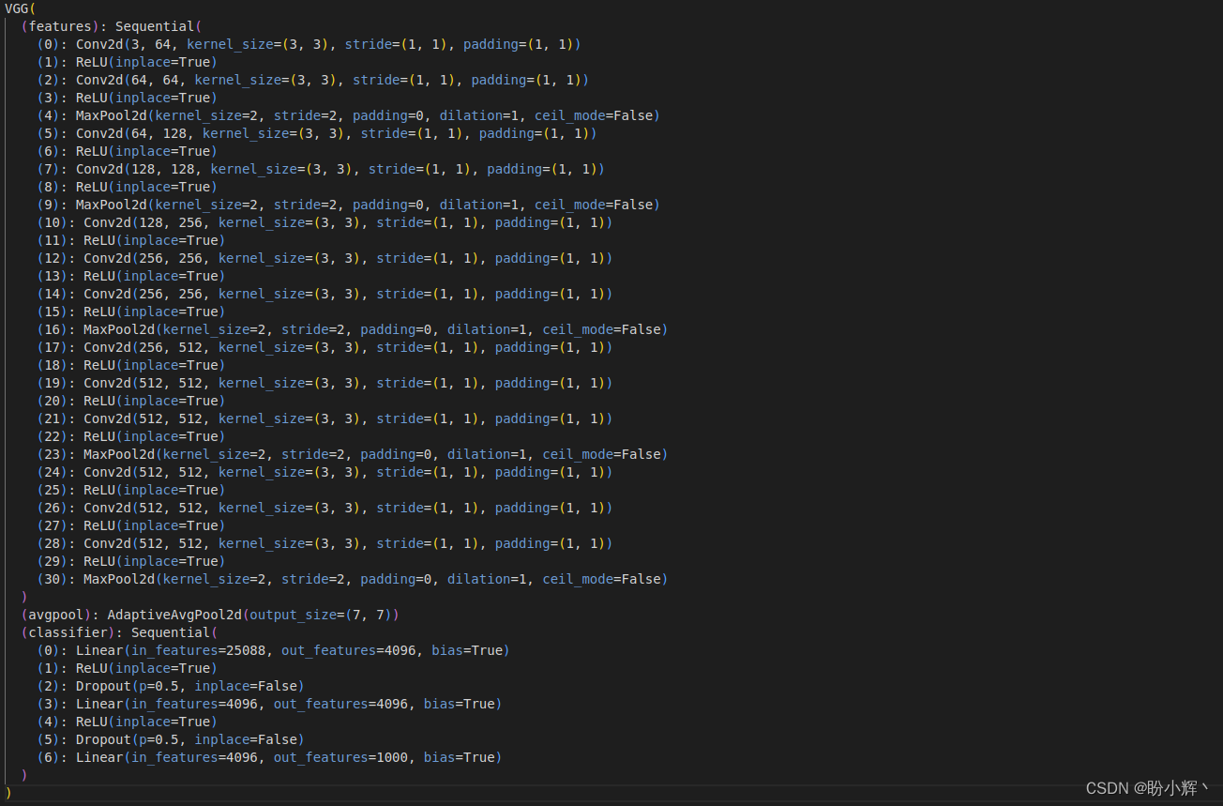The width and height of the screenshot is (1223, 806).
Task: Select the "(5): Dropout(p=0.5" line
Action: [x=171, y=739]
